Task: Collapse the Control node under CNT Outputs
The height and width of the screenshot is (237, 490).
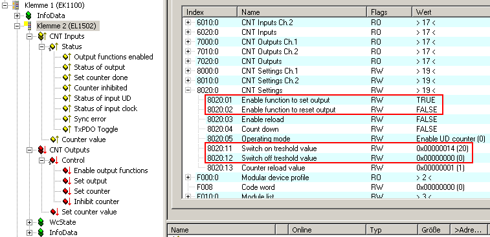Action: (41, 160)
